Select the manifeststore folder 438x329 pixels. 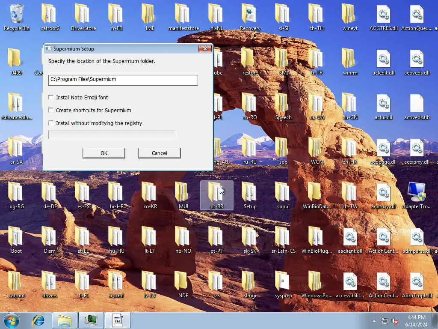(x=183, y=17)
